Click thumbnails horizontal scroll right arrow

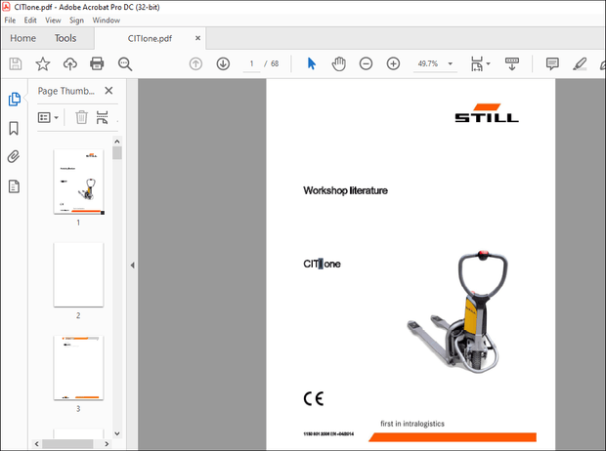[x=107, y=444]
